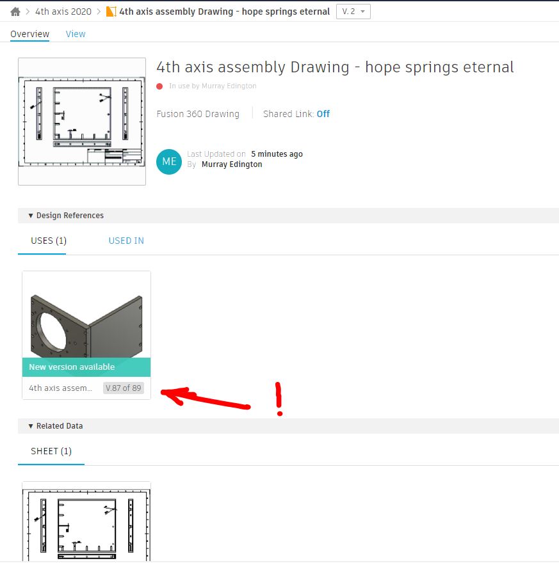Open the 4th axis assembly component thumbnail
The image size is (559, 563).
pos(86,317)
